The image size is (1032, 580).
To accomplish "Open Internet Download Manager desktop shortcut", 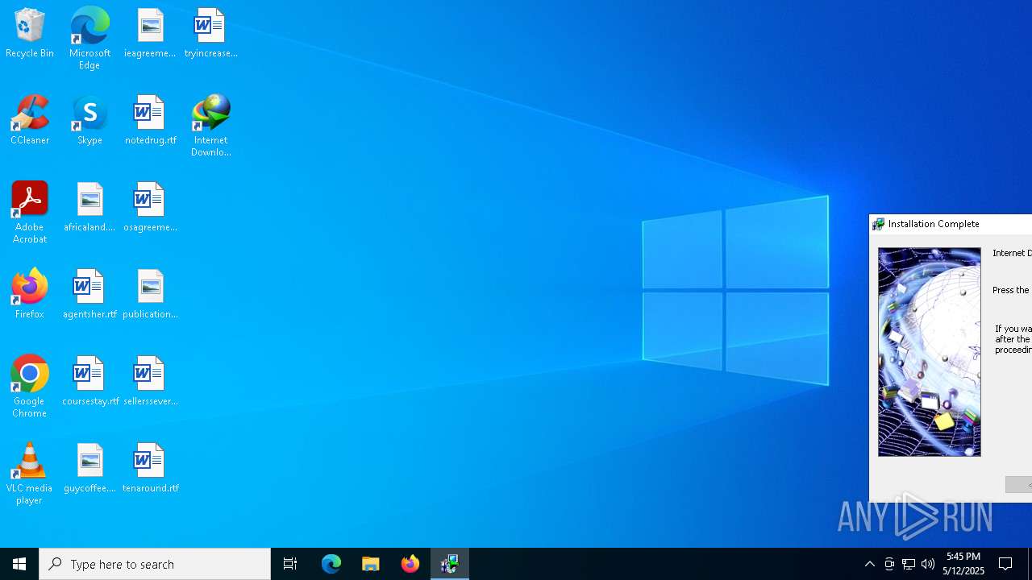I will pyautogui.click(x=210, y=126).
